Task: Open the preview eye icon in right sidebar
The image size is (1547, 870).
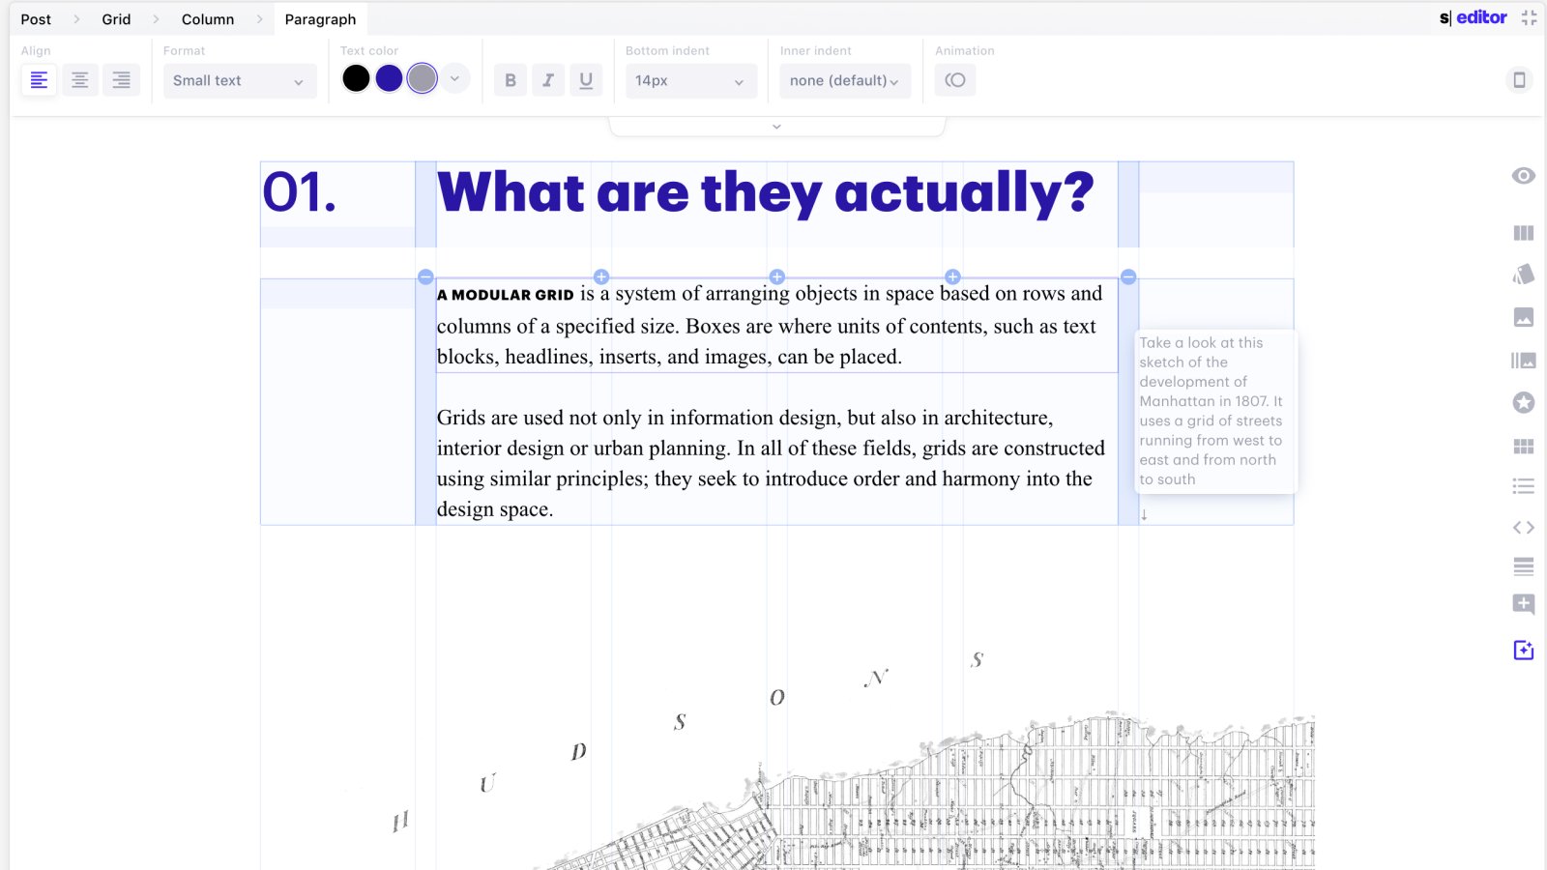Action: (x=1523, y=175)
